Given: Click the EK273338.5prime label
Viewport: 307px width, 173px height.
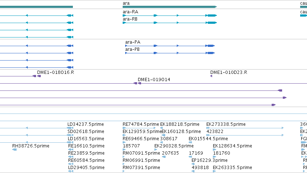Looking at the screenshot, I should 226,124.
